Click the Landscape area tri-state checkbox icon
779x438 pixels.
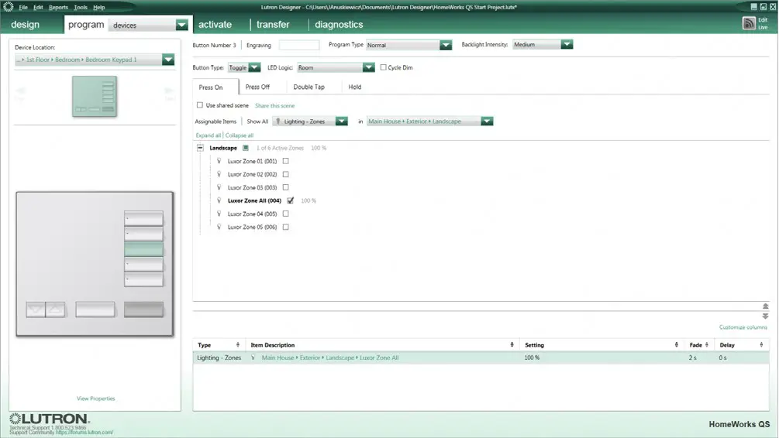(x=246, y=148)
